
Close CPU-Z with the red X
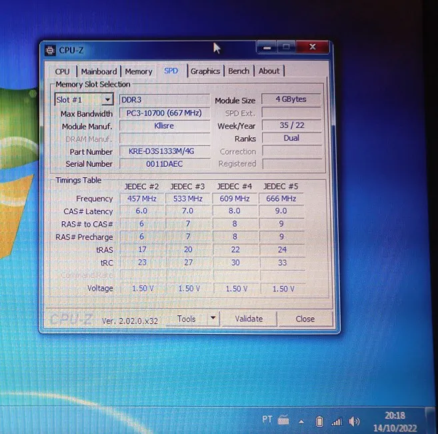[x=313, y=47]
